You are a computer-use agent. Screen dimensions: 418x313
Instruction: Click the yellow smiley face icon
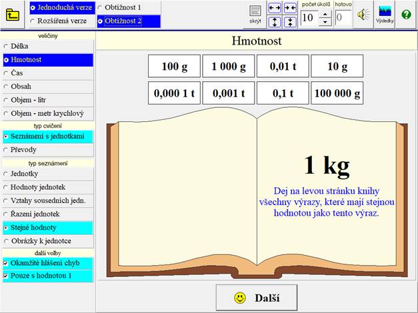240,298
